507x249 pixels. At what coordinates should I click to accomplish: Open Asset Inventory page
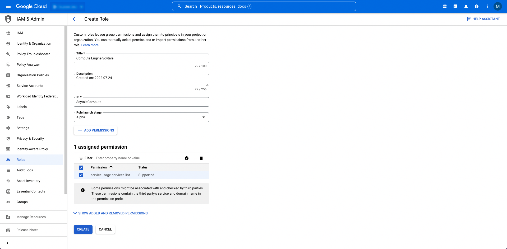pos(29,181)
